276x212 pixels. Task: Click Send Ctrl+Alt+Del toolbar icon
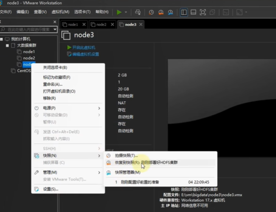(x=138, y=12)
